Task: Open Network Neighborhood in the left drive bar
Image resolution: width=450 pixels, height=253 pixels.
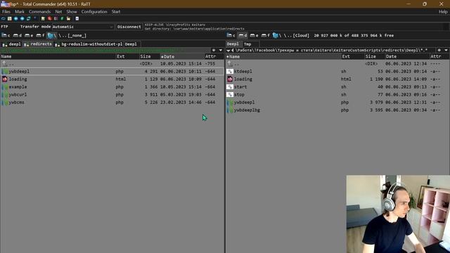Action: (x=51, y=36)
